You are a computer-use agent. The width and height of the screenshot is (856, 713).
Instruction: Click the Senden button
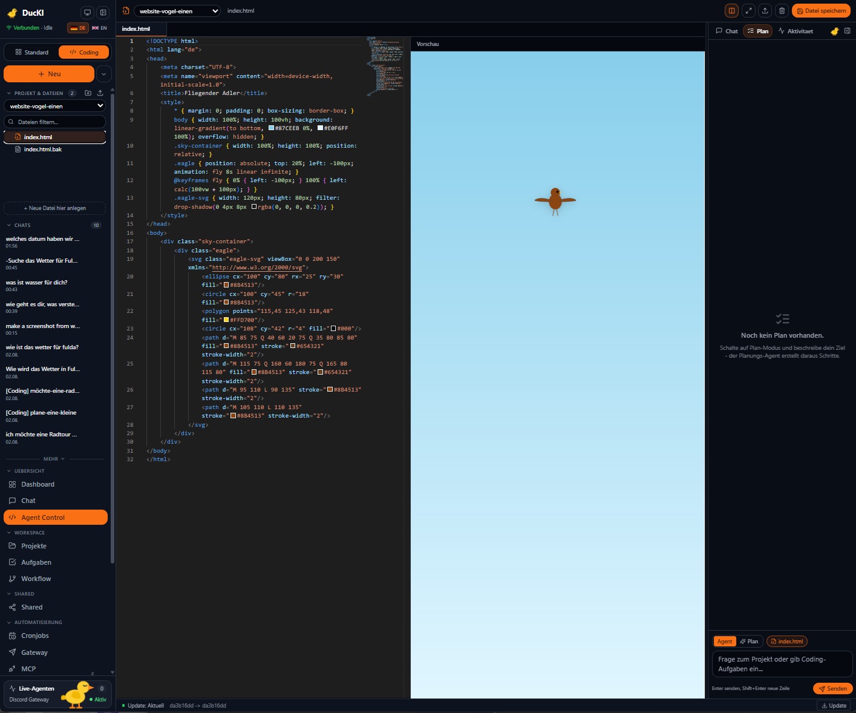[833, 689]
